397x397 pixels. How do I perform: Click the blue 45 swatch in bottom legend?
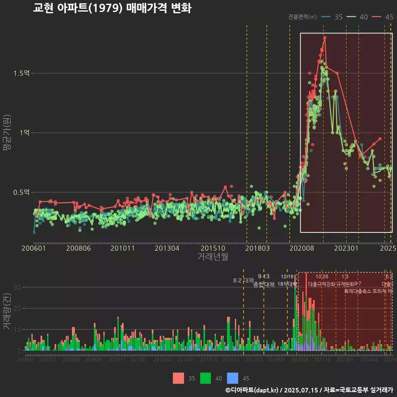233,378
